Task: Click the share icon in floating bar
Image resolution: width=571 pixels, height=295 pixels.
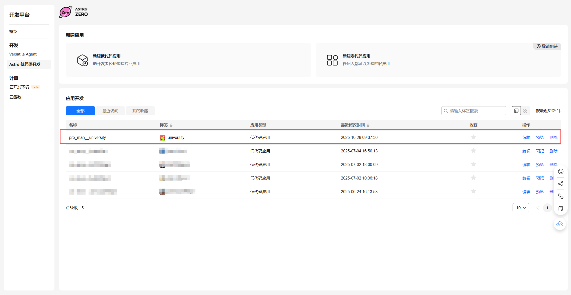Action: 561,184
